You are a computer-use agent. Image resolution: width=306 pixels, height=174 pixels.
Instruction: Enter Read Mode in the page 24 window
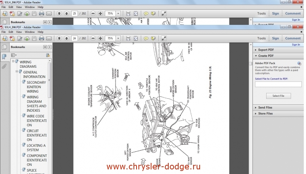coord(164,39)
